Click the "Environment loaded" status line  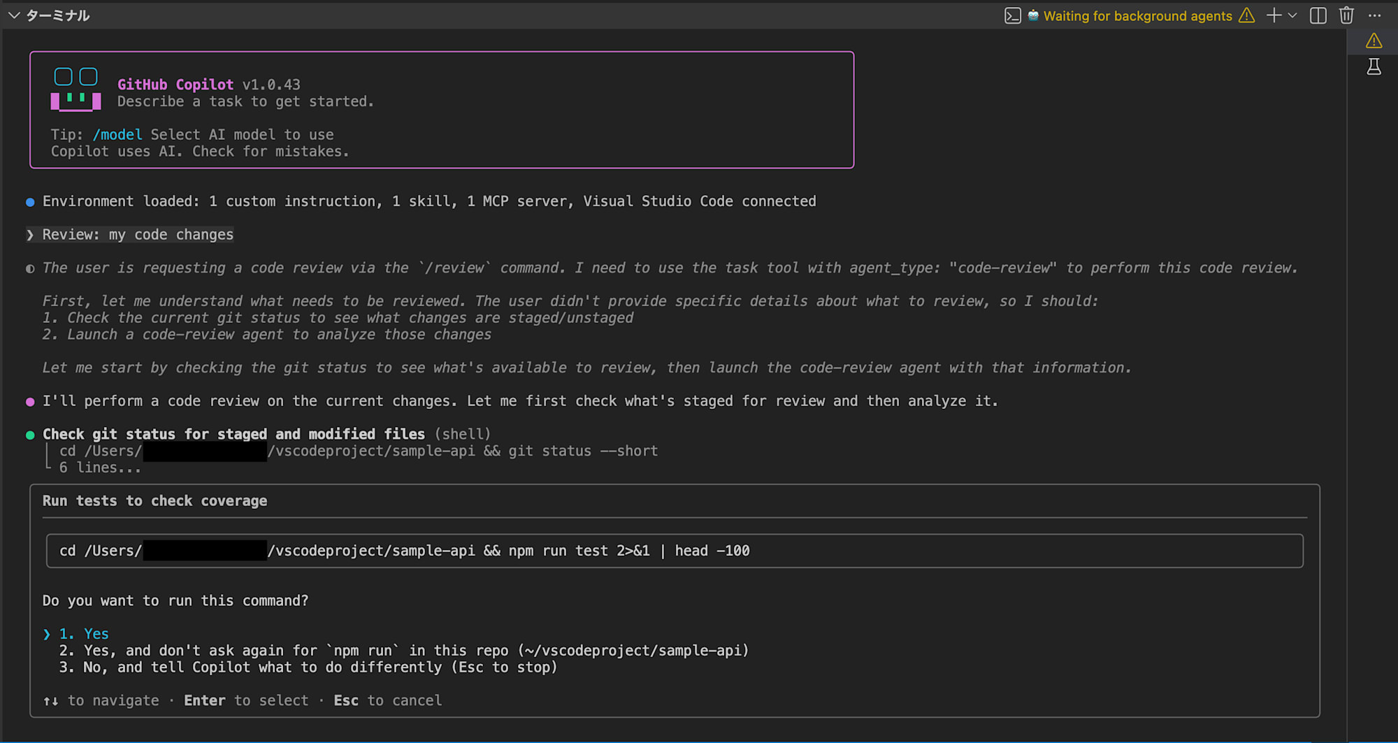[429, 201]
